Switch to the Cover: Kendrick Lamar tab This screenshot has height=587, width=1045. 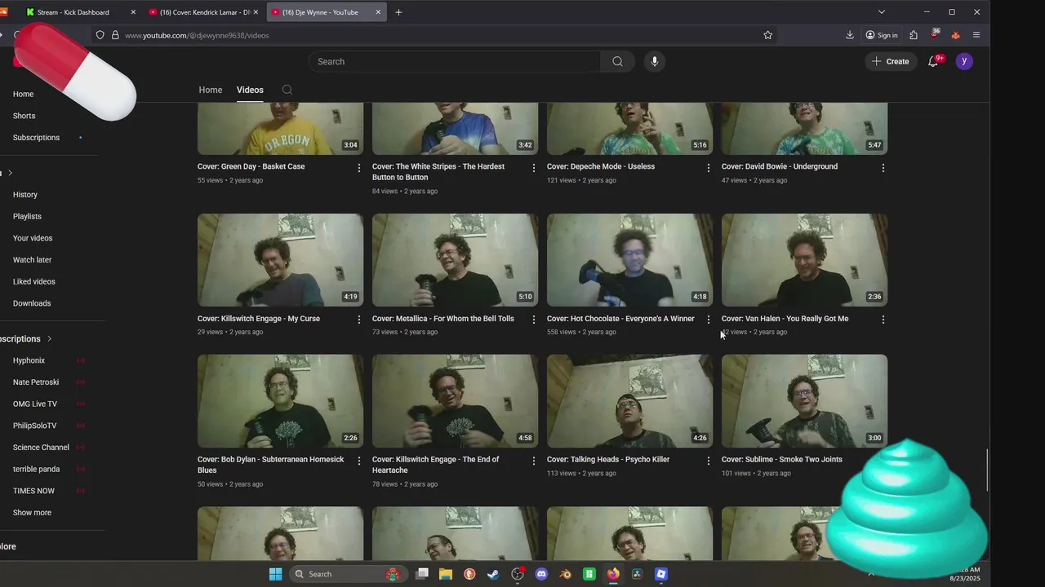[205, 12]
